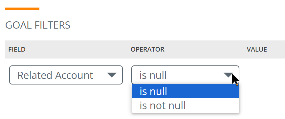Click "Related Account" text in field box
The image size is (285, 119).
click(55, 75)
